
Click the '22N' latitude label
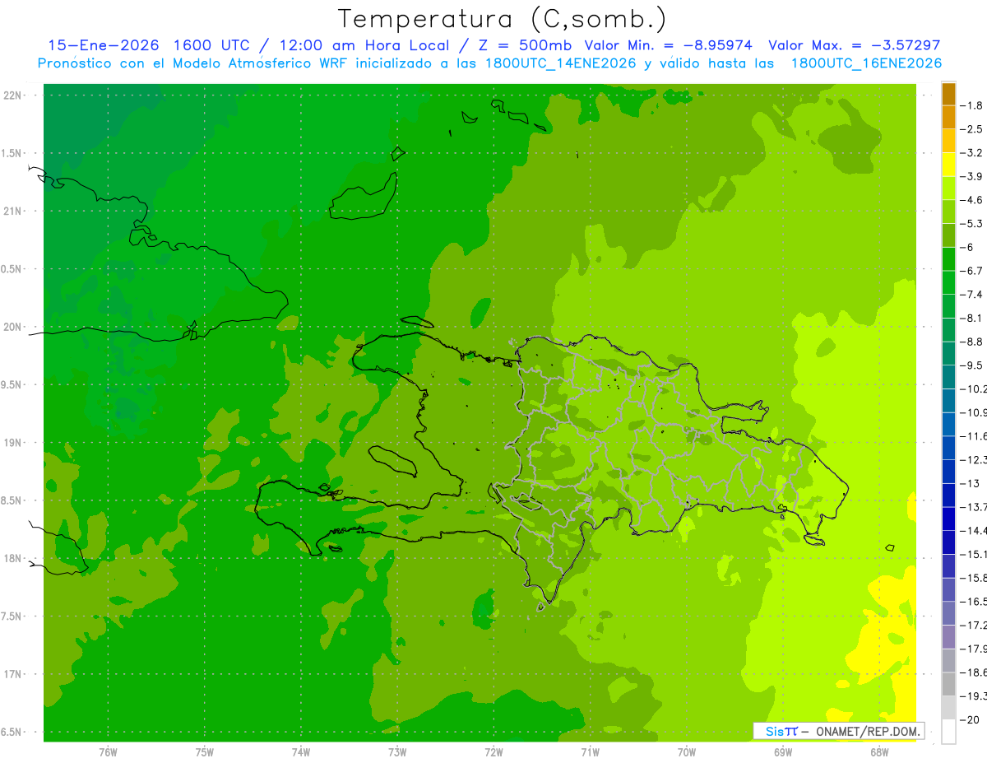click(x=14, y=95)
